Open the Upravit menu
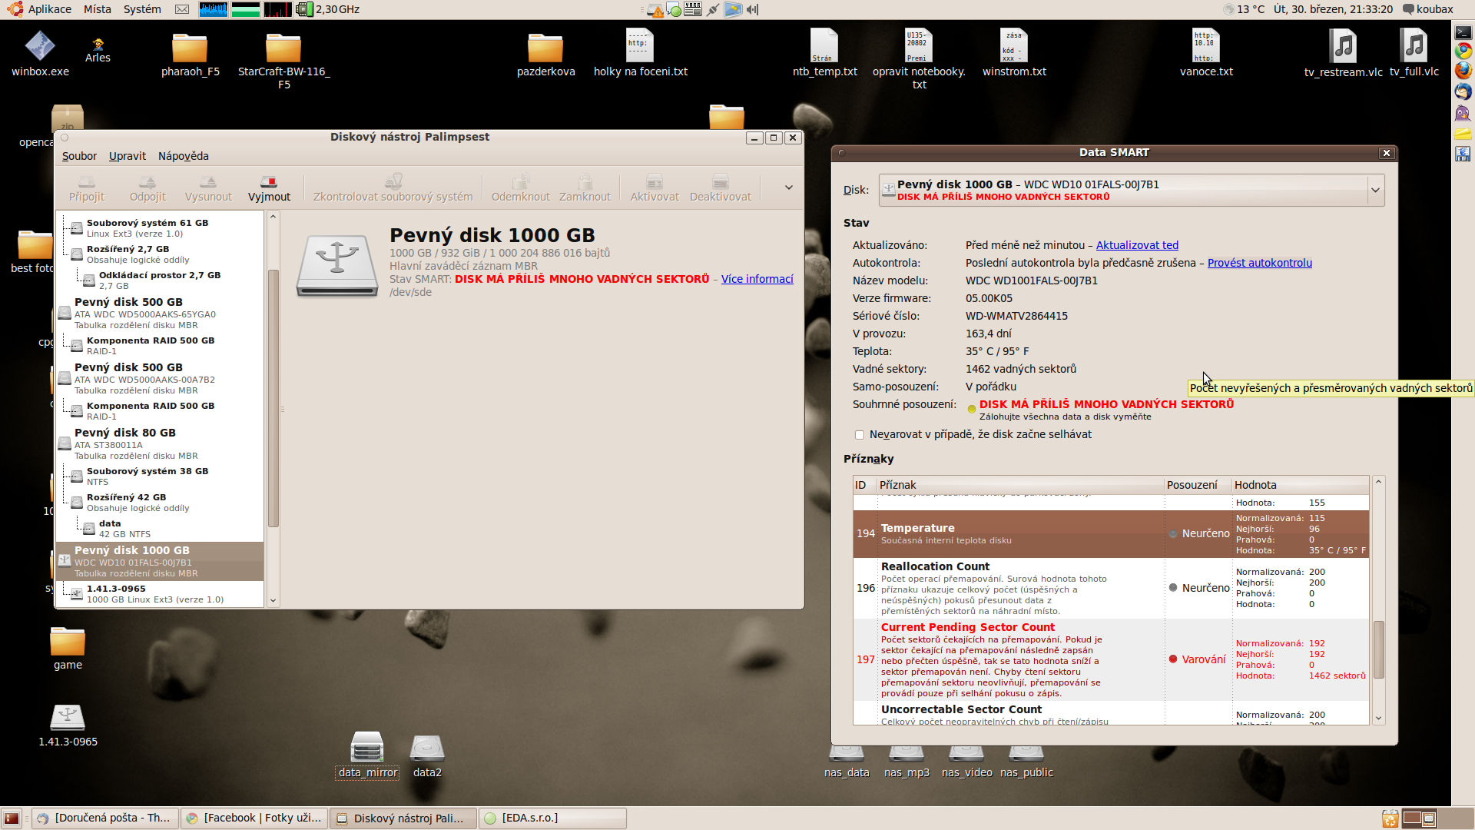Image resolution: width=1475 pixels, height=830 pixels. coord(127,156)
